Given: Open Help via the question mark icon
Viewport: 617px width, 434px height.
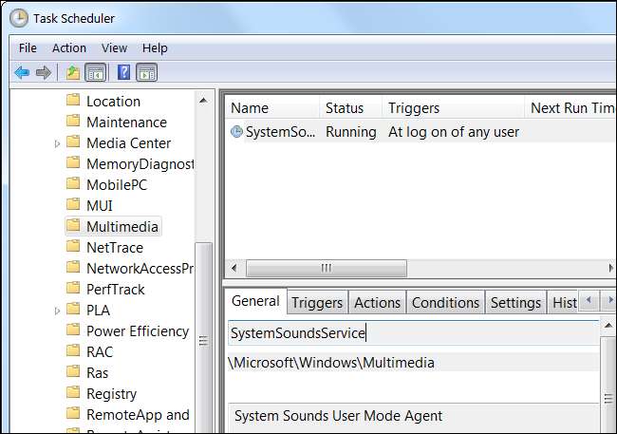Looking at the screenshot, I should tap(123, 72).
